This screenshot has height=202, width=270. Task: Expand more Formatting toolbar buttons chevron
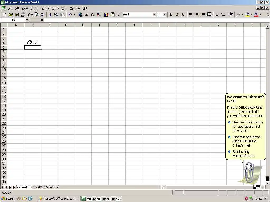268,14
